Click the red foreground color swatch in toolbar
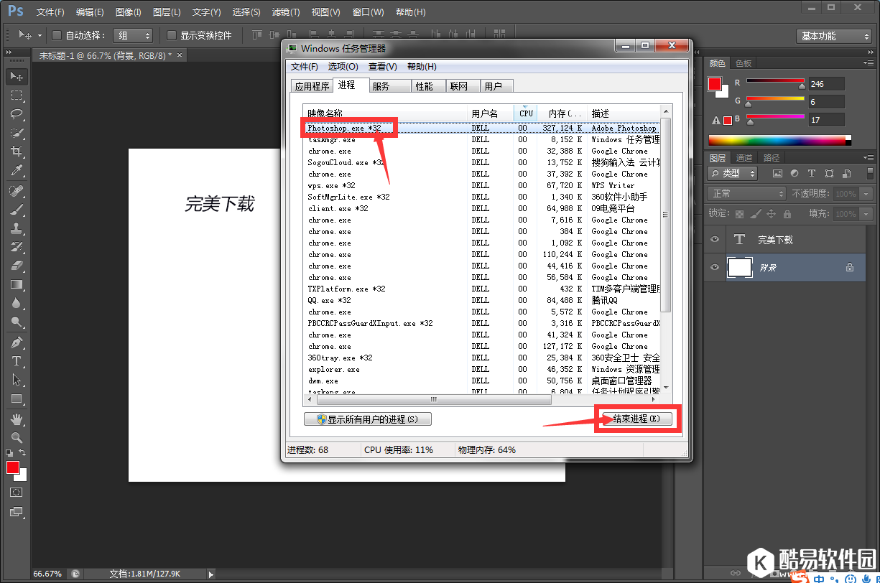 tap(13, 467)
